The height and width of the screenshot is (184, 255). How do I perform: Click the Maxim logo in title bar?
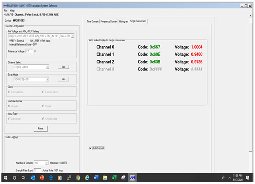[x=5, y=6]
